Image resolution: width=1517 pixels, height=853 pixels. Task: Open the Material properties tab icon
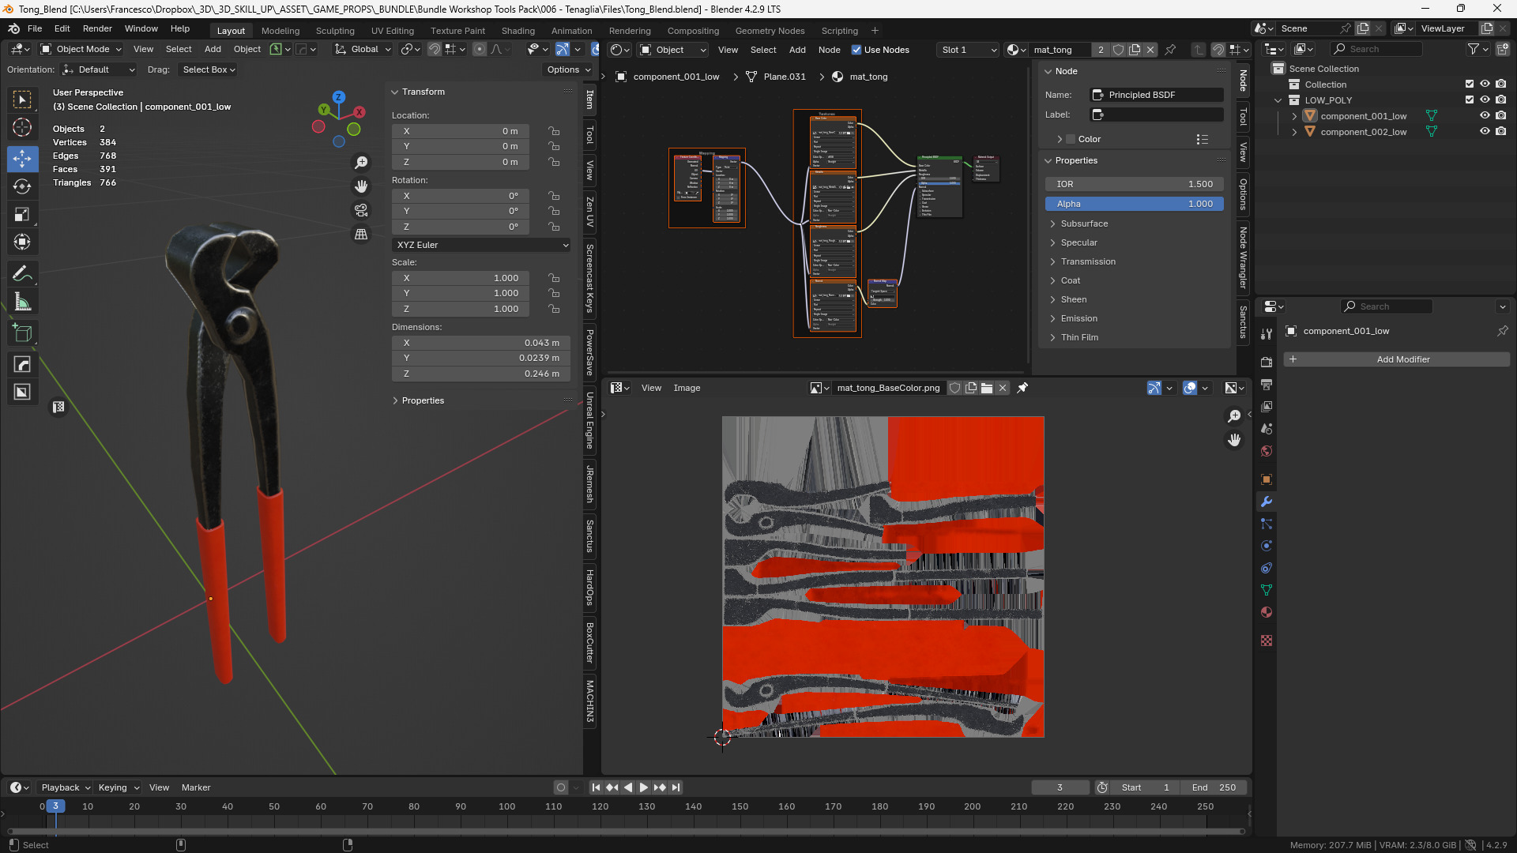point(1267,612)
